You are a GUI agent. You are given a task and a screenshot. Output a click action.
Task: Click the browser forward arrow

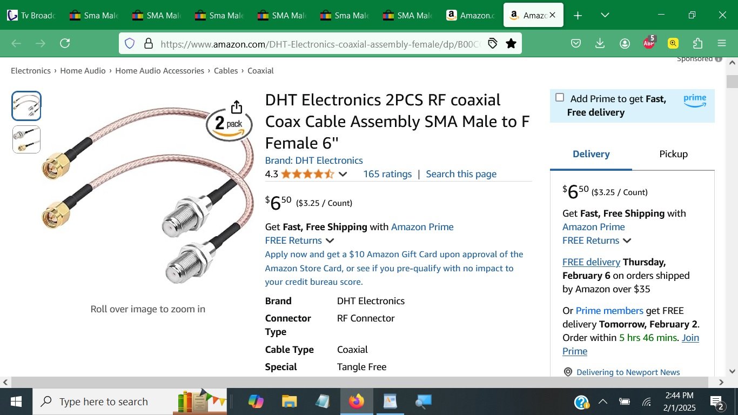41,44
